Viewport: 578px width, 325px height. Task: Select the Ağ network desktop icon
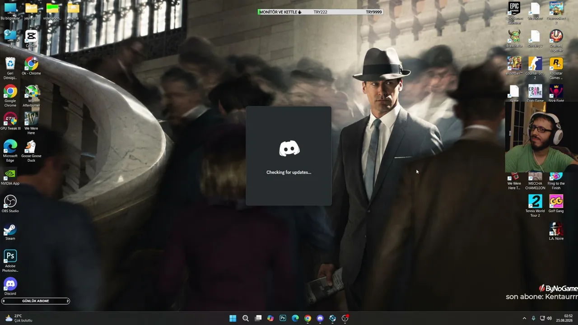pos(10,38)
